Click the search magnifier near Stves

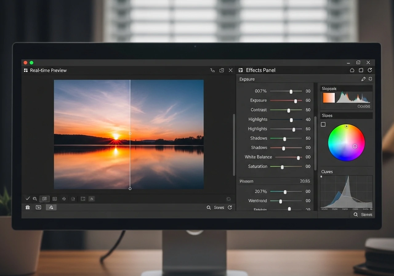pos(209,207)
